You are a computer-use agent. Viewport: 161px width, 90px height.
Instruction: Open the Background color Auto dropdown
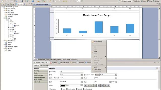(116, 75)
